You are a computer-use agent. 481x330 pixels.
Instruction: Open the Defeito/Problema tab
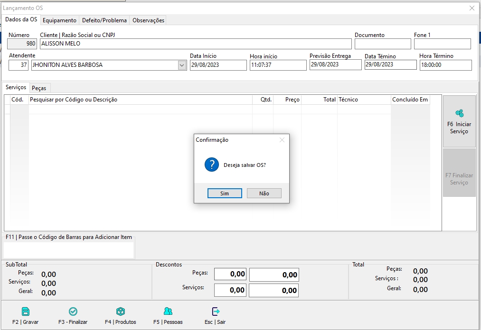coord(104,20)
